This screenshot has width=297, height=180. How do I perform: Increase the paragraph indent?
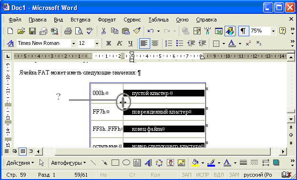[x=202, y=43]
